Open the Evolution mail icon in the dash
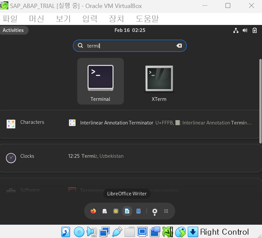 [x=104, y=211]
